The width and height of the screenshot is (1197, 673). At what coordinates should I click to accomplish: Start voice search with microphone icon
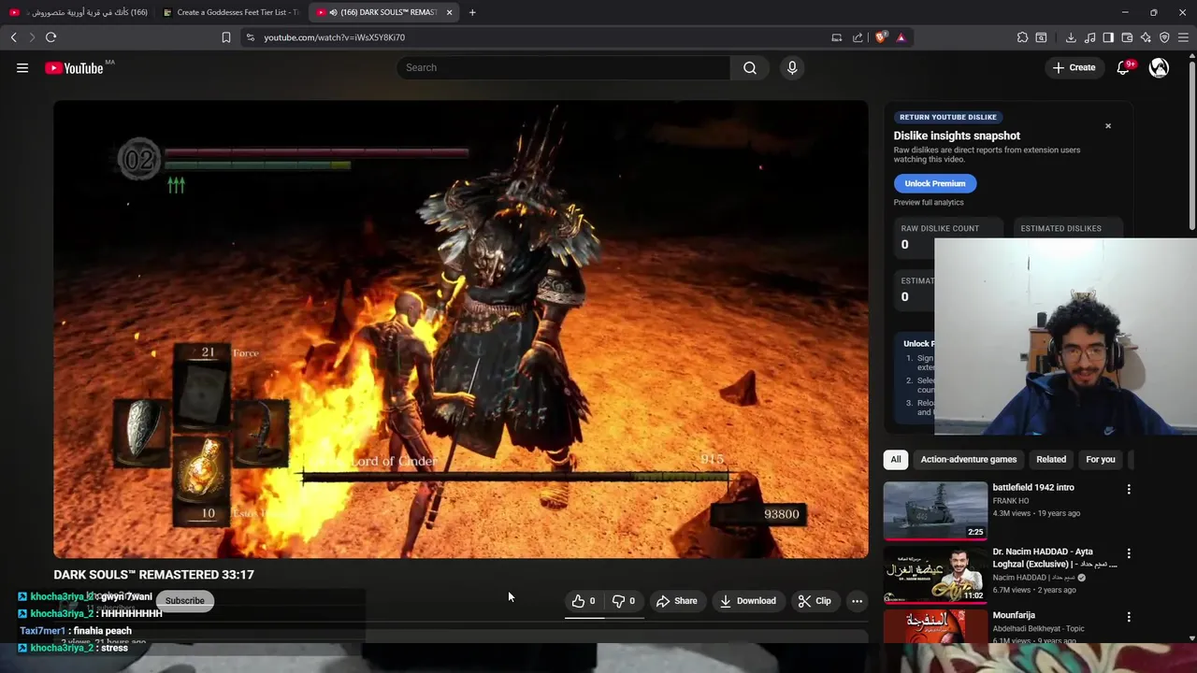tap(792, 67)
